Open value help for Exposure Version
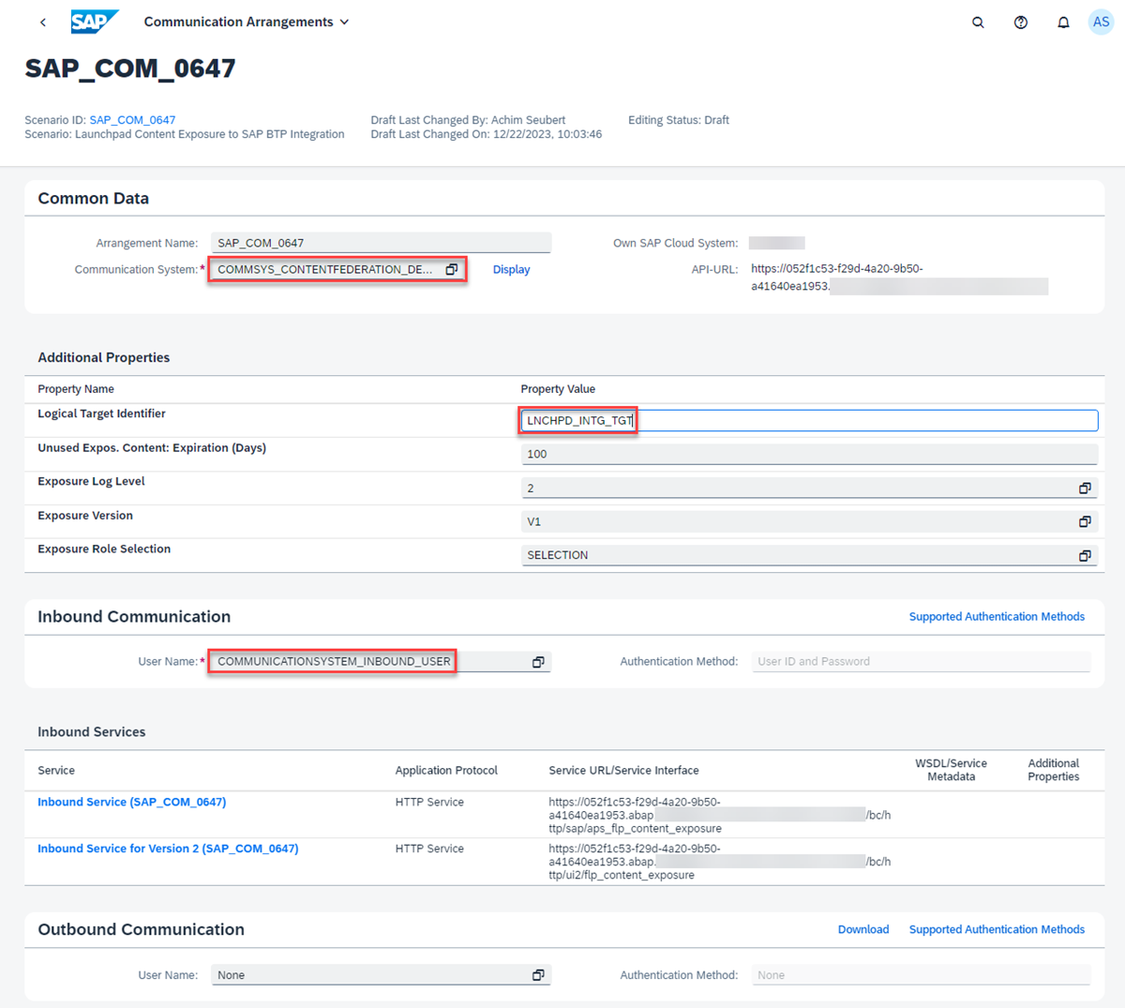The width and height of the screenshot is (1125, 1008). (x=1085, y=521)
